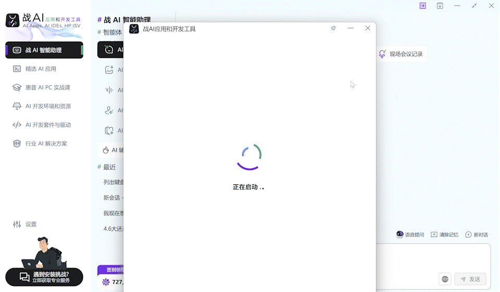Open recent conversation 列出键盘
Screen dimensions: 500x292
(113, 182)
